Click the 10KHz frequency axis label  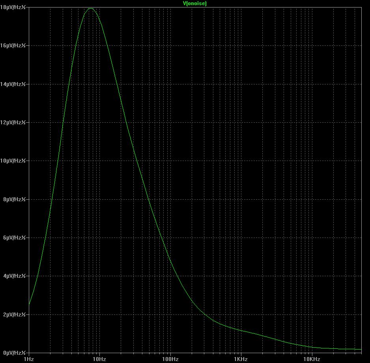pyautogui.click(x=312, y=359)
